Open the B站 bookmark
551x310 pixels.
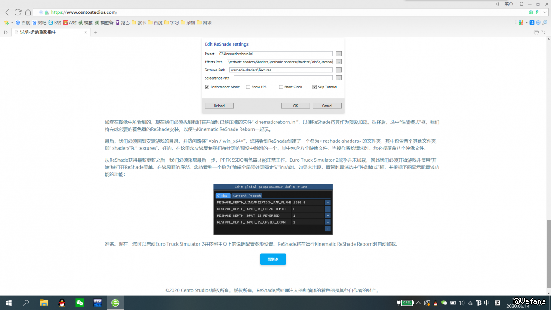click(55, 22)
